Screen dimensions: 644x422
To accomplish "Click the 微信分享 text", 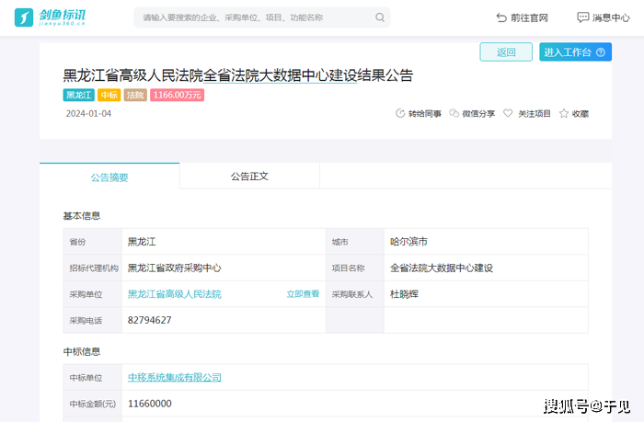I will click(x=478, y=114).
